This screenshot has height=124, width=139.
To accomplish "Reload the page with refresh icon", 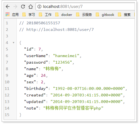I will (x=23, y=7).
